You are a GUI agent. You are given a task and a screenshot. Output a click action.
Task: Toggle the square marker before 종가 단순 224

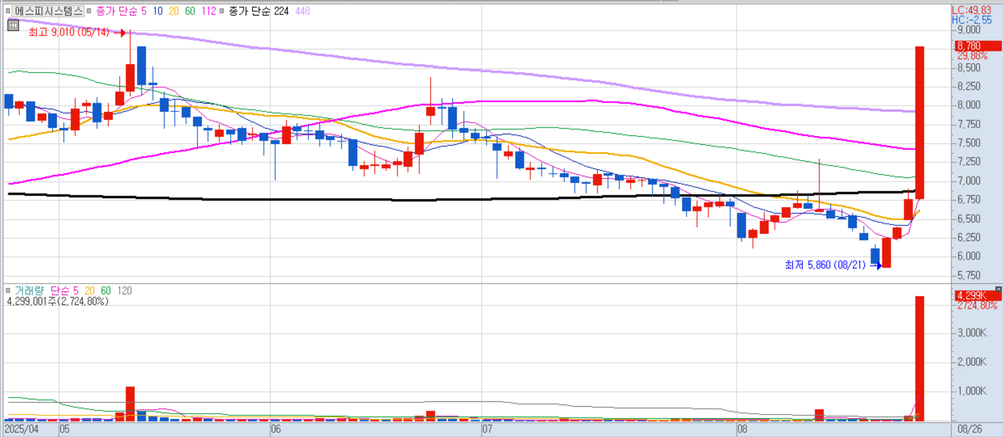tap(222, 11)
